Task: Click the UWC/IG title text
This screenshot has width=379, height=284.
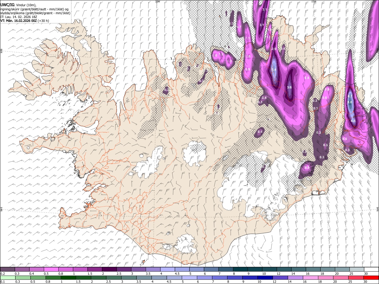Action: pos(7,4)
